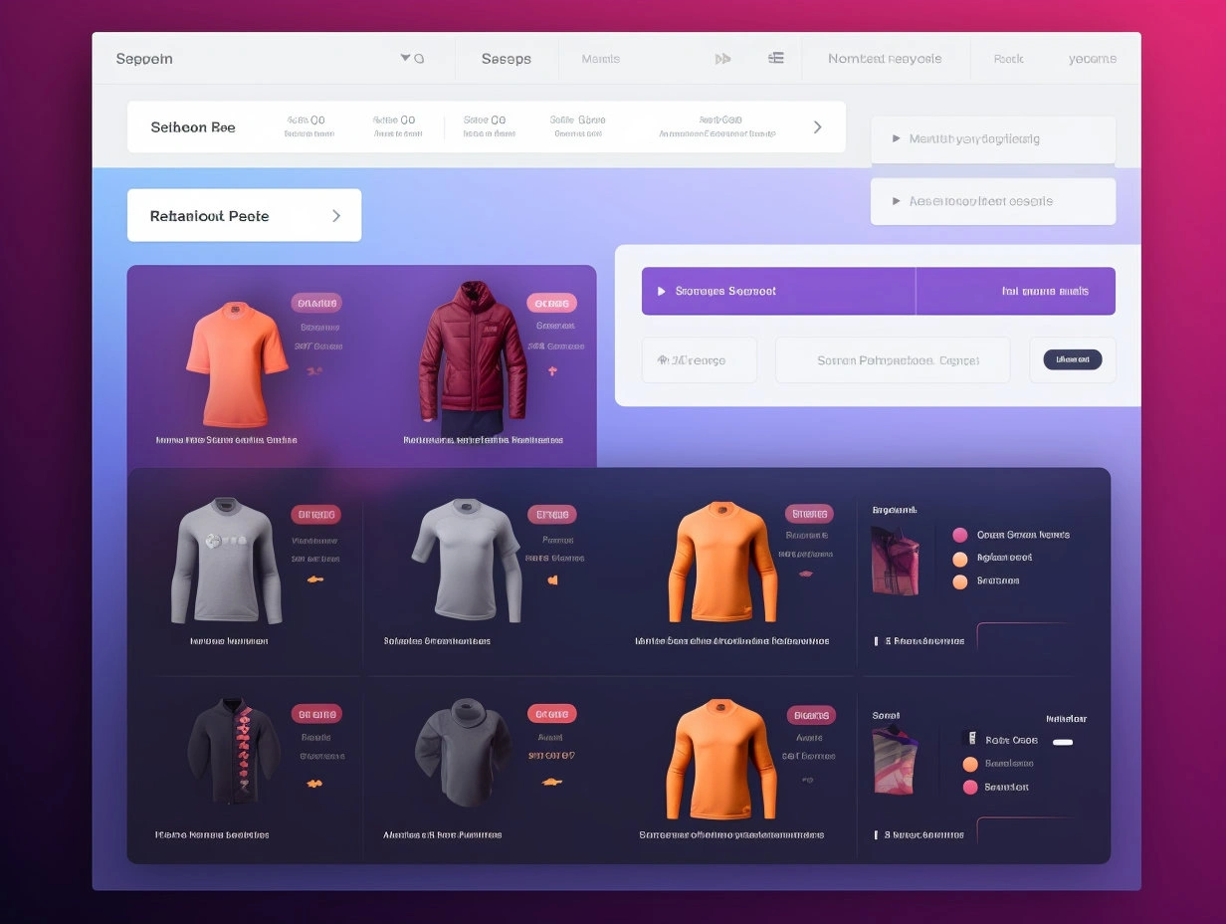
Task: Click the magnifier search icon in top bar
Action: (419, 59)
